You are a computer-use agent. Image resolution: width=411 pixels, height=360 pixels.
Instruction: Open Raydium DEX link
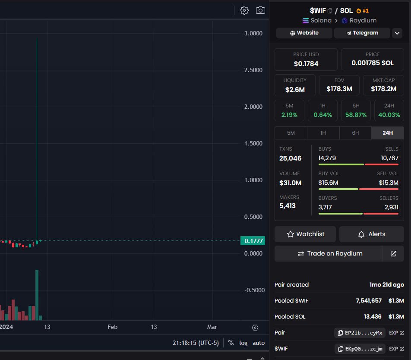coord(359,20)
